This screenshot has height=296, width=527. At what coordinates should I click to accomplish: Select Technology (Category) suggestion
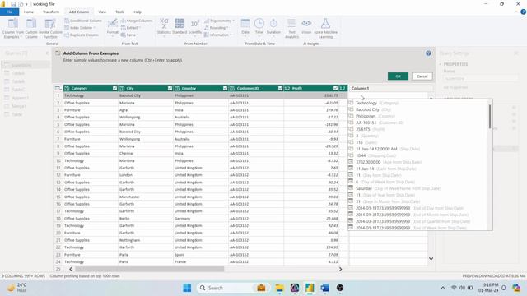tap(418, 103)
